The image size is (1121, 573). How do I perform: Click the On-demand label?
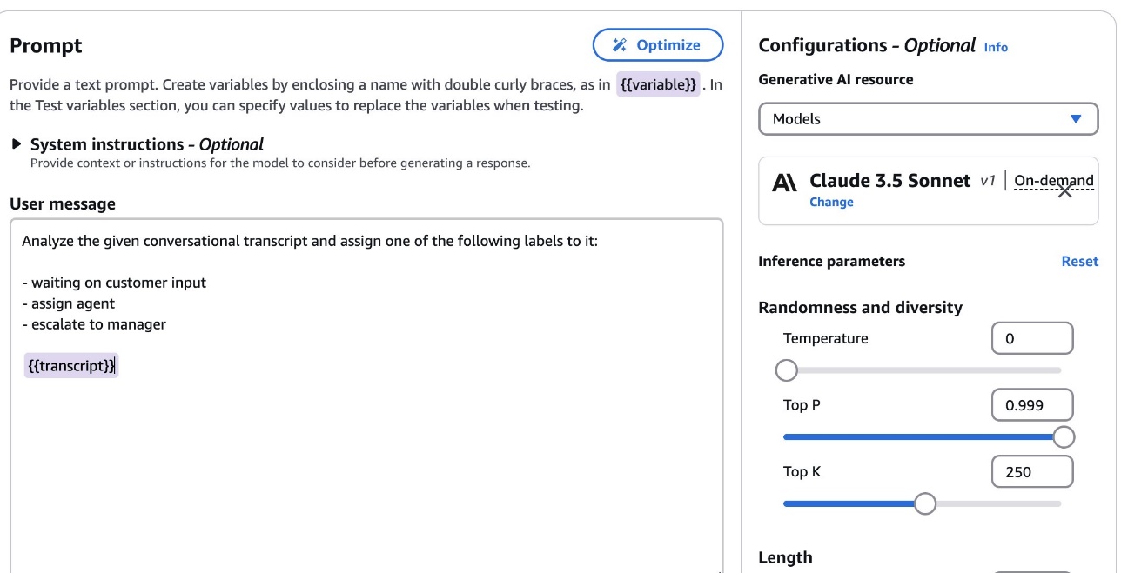click(1054, 181)
